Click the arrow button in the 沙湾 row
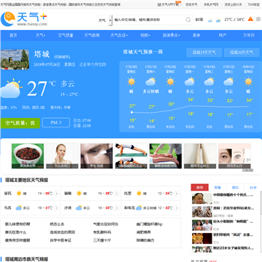262x262 pixels. [116, 208]
